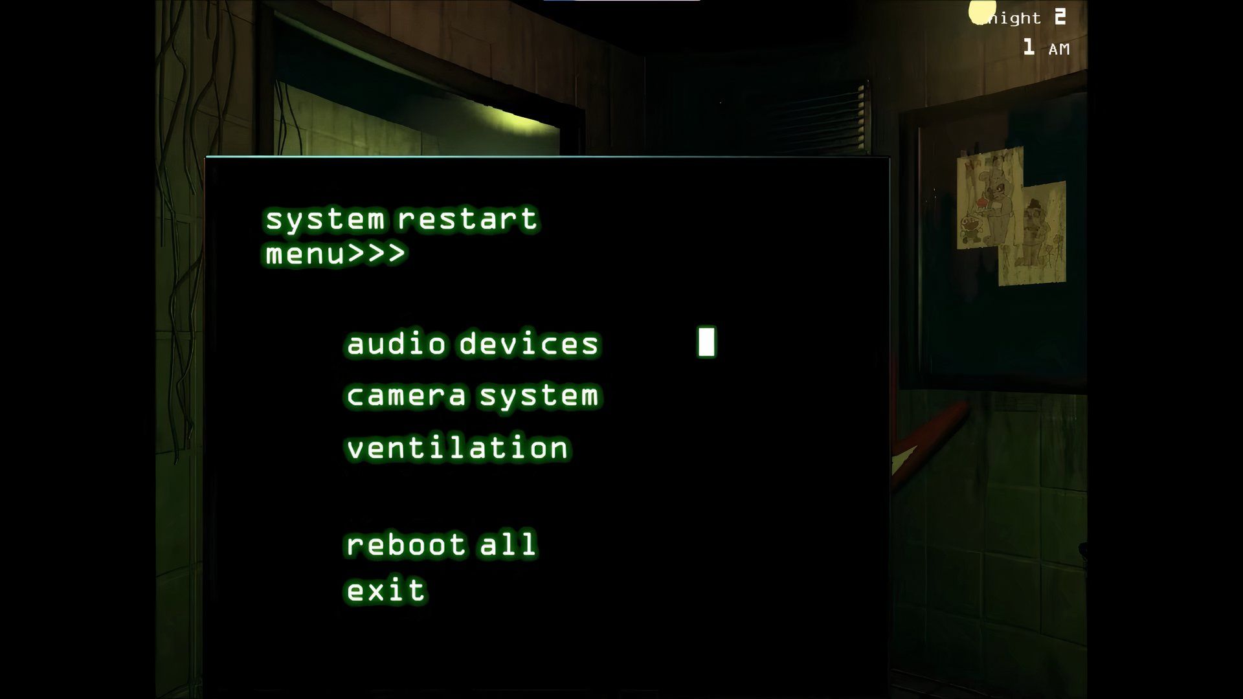Click reboot all systems option
The image size is (1243, 699).
440,544
